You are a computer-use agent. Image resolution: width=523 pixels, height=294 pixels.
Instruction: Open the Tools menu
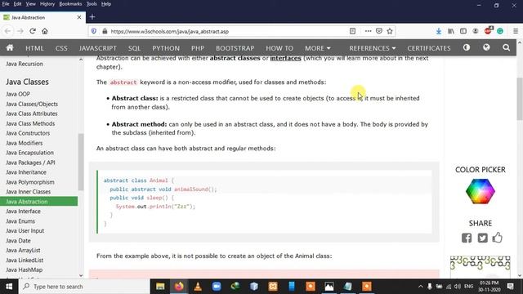point(92,4)
